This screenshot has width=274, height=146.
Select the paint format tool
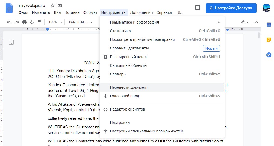(x=40, y=22)
